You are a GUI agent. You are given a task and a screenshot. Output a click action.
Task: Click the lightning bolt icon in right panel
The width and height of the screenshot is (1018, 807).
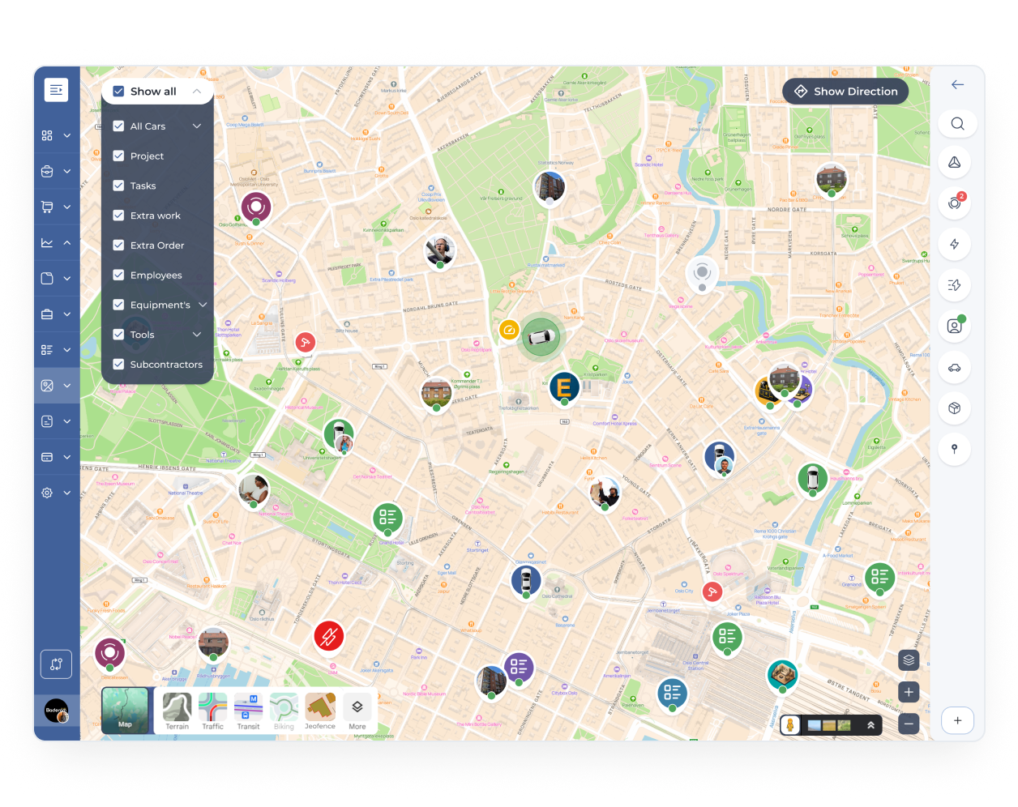click(955, 244)
